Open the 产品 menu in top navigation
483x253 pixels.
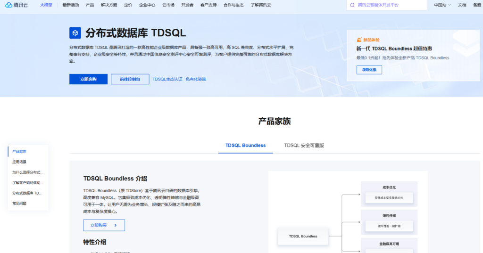click(90, 5)
